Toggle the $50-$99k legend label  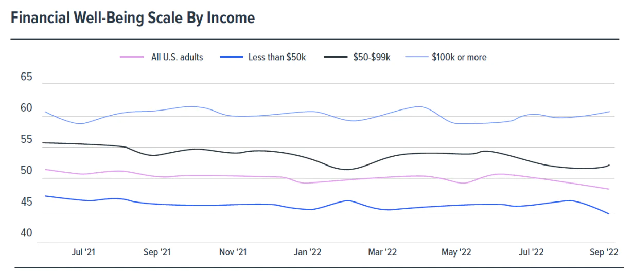(372, 58)
